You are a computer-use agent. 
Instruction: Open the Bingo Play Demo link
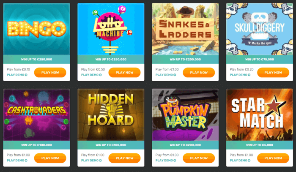click(17, 75)
